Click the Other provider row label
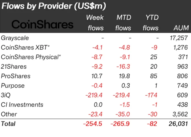191x137 pixels. (9, 114)
